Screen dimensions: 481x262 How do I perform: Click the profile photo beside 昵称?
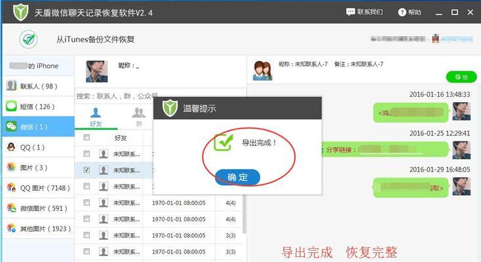96,71
